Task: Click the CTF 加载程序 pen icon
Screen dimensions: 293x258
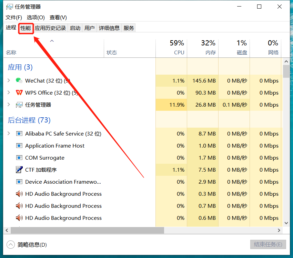Action: point(19,170)
